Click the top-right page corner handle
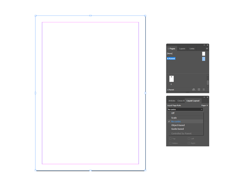 click(145, 16)
